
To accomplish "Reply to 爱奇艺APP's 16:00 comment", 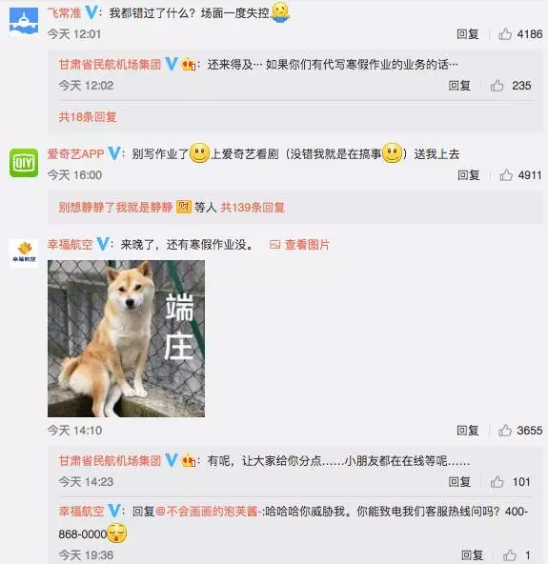I will click(x=469, y=175).
